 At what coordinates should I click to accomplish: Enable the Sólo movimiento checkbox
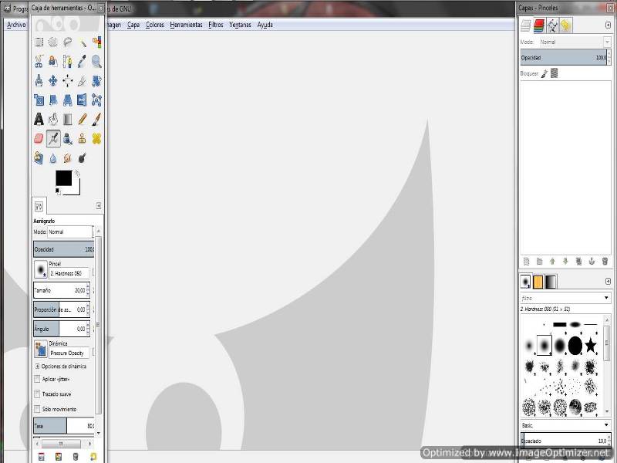(37, 409)
